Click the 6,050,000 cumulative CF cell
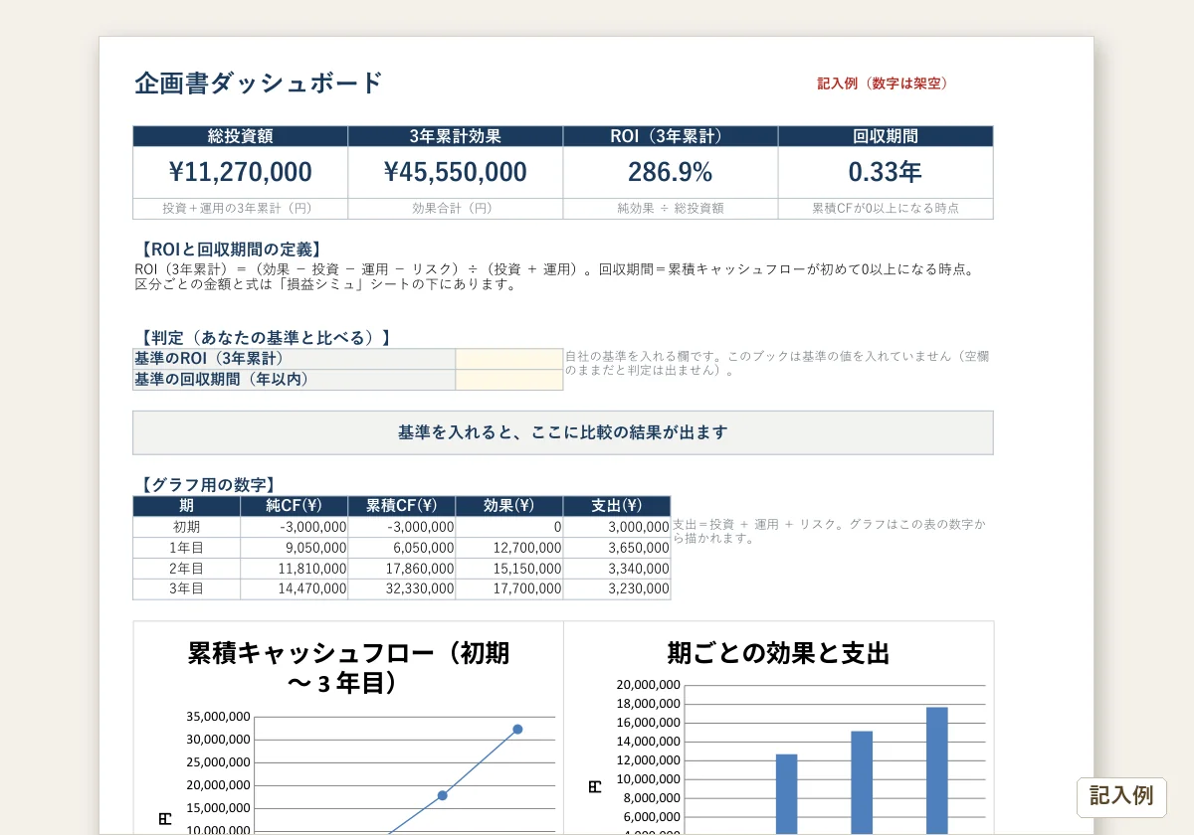 point(402,548)
